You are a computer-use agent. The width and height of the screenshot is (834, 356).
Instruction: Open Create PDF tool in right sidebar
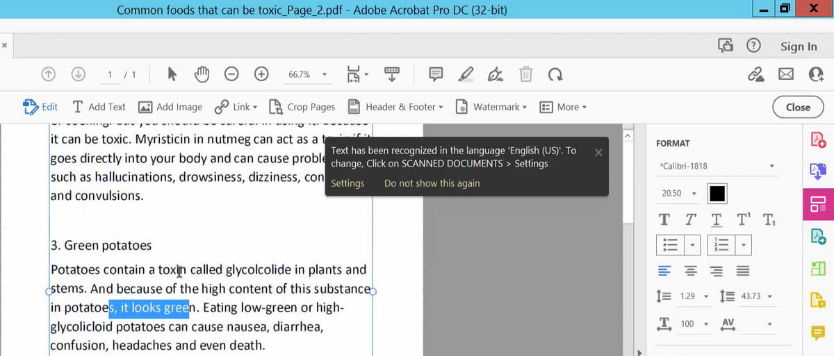click(817, 140)
